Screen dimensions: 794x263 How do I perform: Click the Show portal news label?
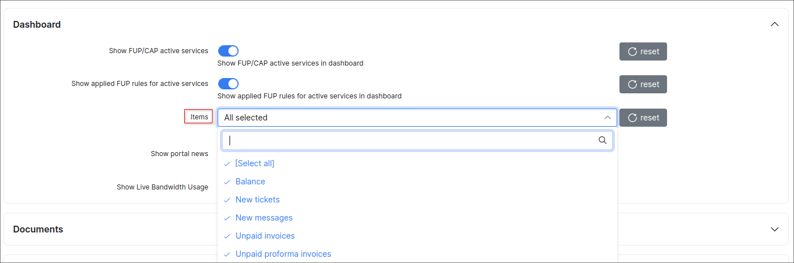click(x=179, y=154)
